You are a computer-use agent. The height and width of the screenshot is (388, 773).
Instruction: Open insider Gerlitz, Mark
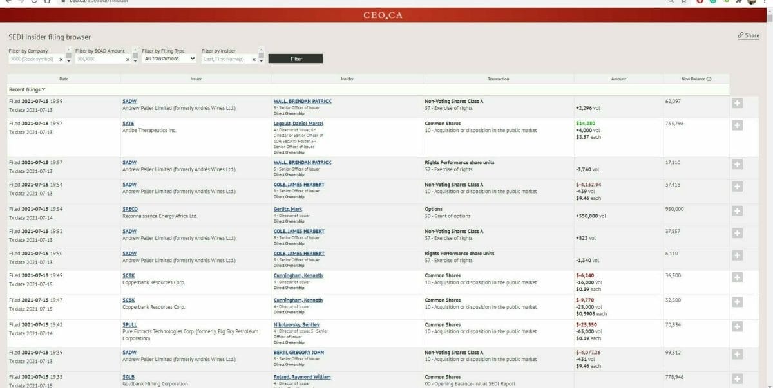(288, 209)
